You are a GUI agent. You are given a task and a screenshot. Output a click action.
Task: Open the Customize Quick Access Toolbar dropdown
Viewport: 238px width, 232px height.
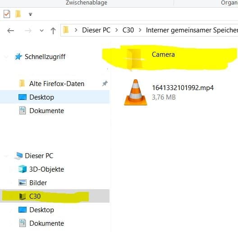click(x=30, y=14)
